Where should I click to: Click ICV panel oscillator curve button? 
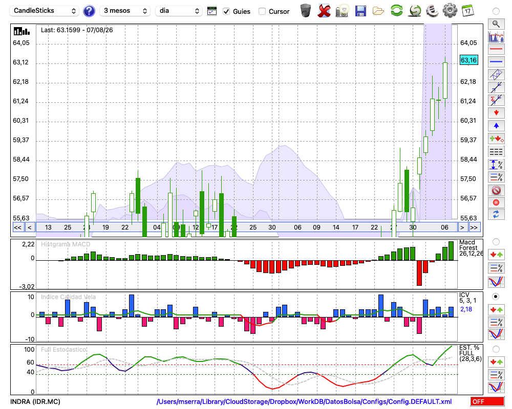pos(496,334)
